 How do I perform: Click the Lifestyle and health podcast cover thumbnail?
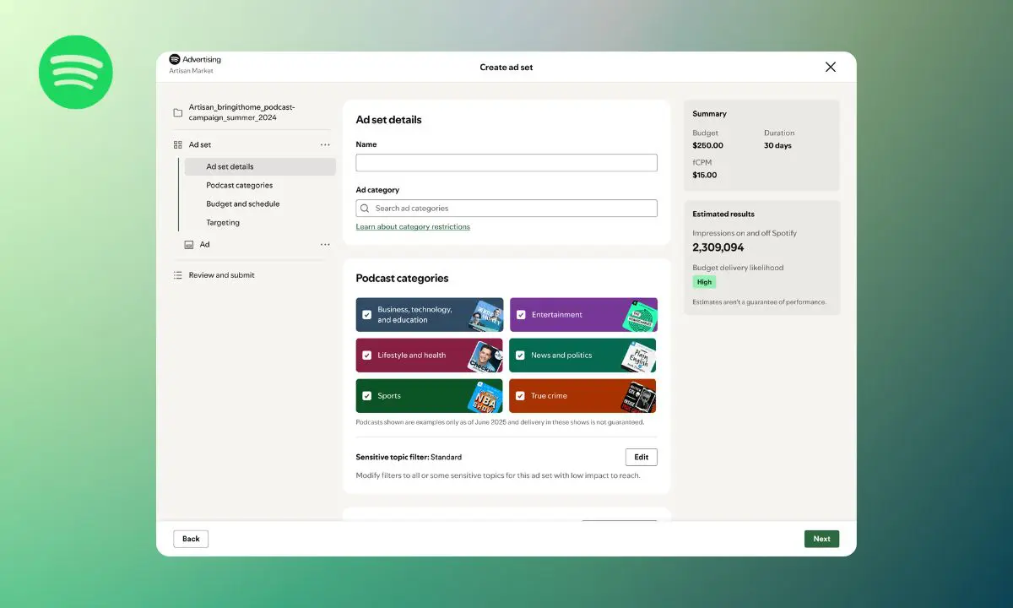click(485, 356)
